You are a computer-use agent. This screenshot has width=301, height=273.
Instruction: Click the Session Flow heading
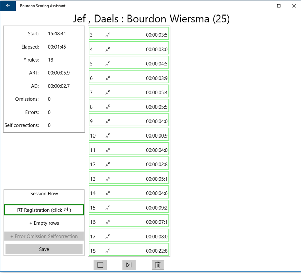44,194
